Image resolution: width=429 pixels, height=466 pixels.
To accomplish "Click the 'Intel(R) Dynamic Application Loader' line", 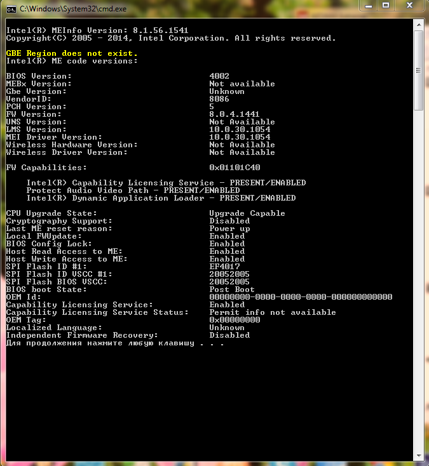I will click(x=161, y=198).
